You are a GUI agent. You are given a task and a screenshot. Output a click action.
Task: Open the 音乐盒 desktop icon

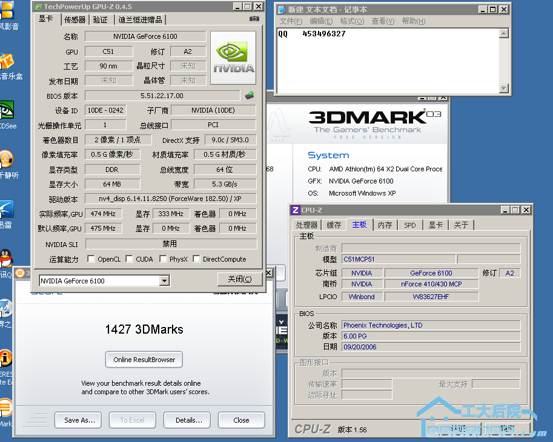pos(7,61)
